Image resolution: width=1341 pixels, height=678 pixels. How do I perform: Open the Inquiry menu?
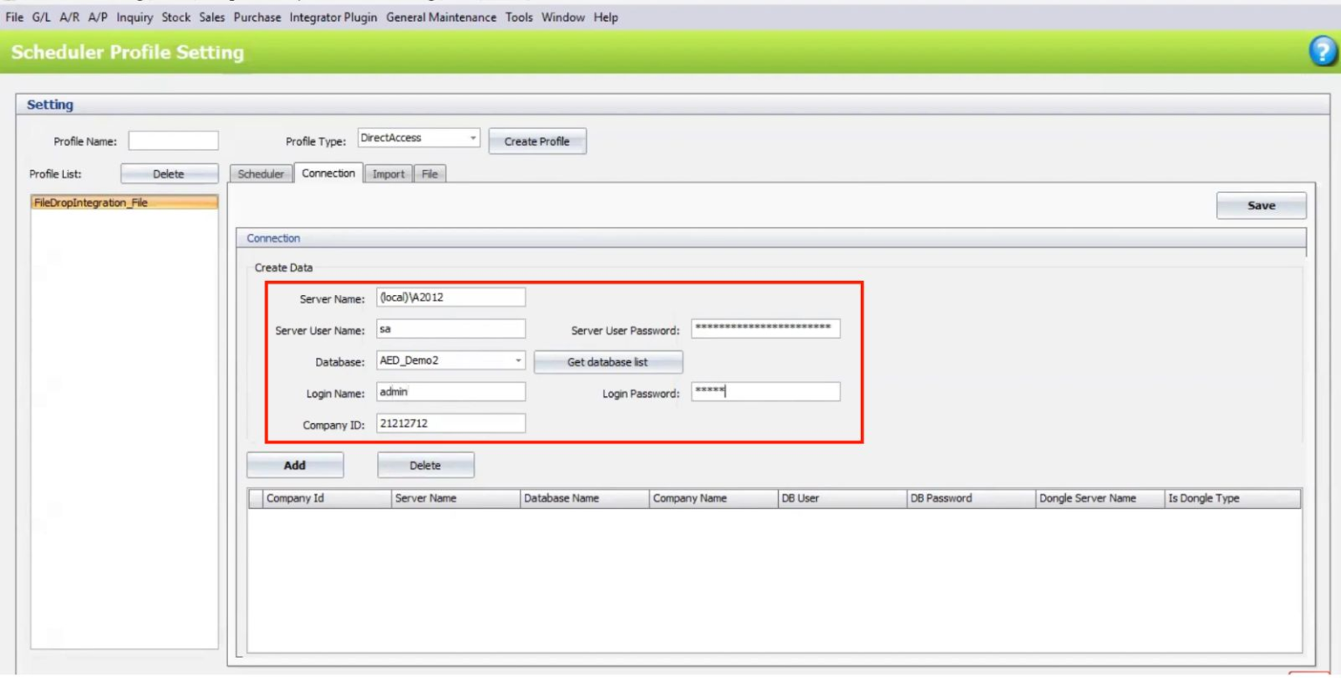(x=135, y=18)
